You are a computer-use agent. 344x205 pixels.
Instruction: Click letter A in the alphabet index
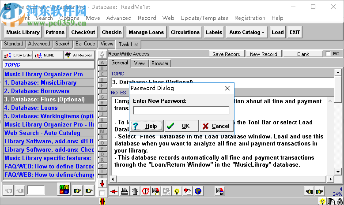(102, 63)
